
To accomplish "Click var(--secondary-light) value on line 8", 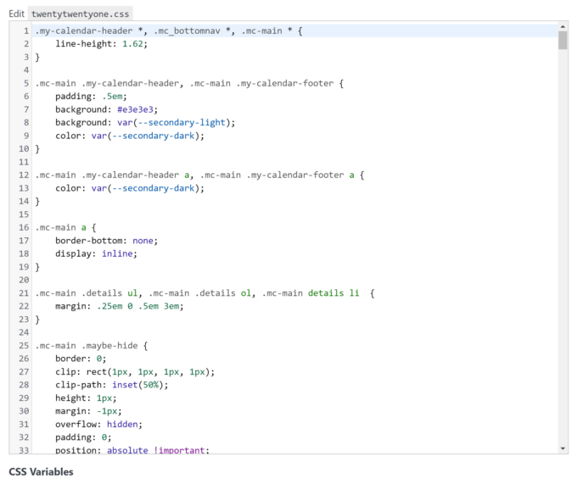I will click(x=174, y=122).
